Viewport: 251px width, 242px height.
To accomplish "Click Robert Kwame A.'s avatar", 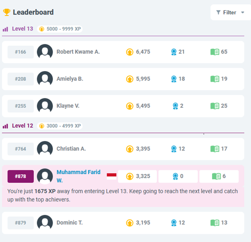I will click(x=45, y=52).
